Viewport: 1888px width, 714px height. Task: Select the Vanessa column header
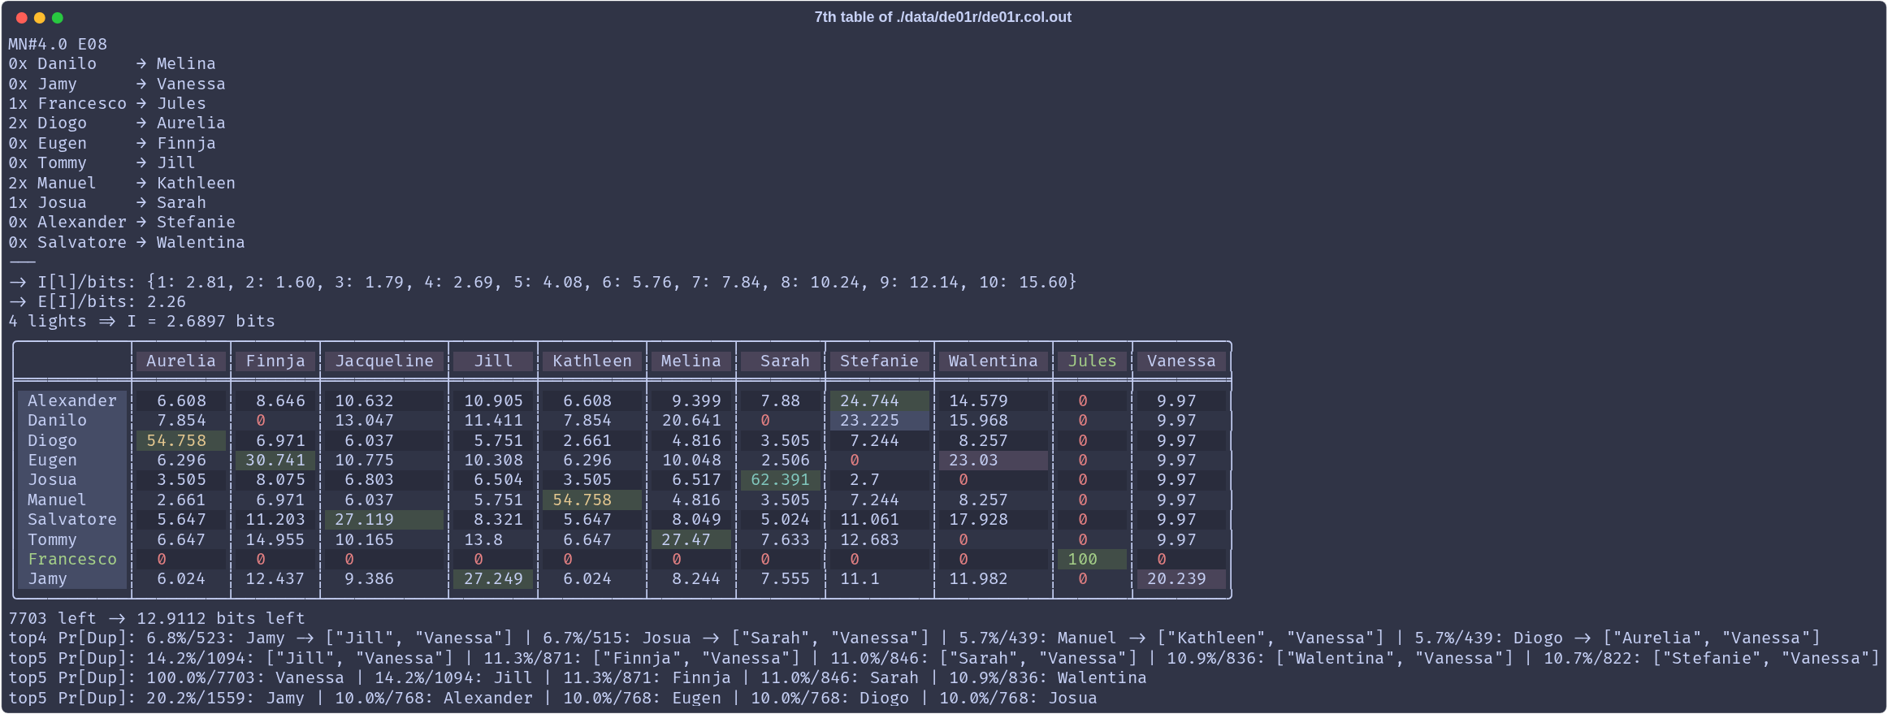(1181, 361)
